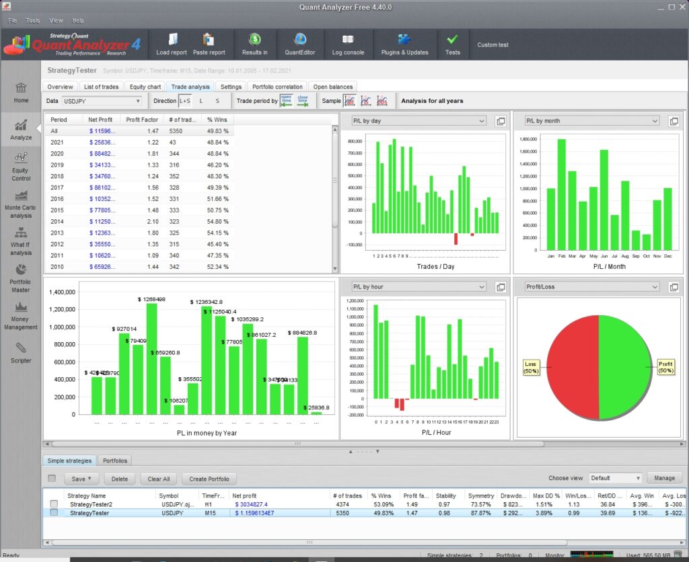The height and width of the screenshot is (562, 689).
Task: Open Money Management from the sidebar
Action: [x=21, y=316]
